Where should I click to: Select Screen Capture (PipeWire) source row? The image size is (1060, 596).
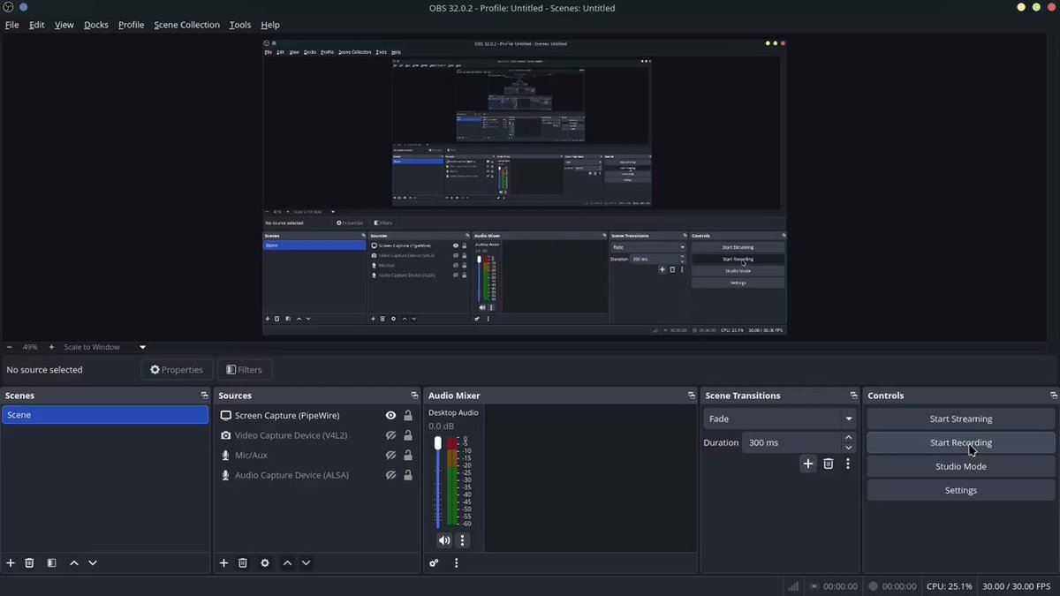[317, 415]
